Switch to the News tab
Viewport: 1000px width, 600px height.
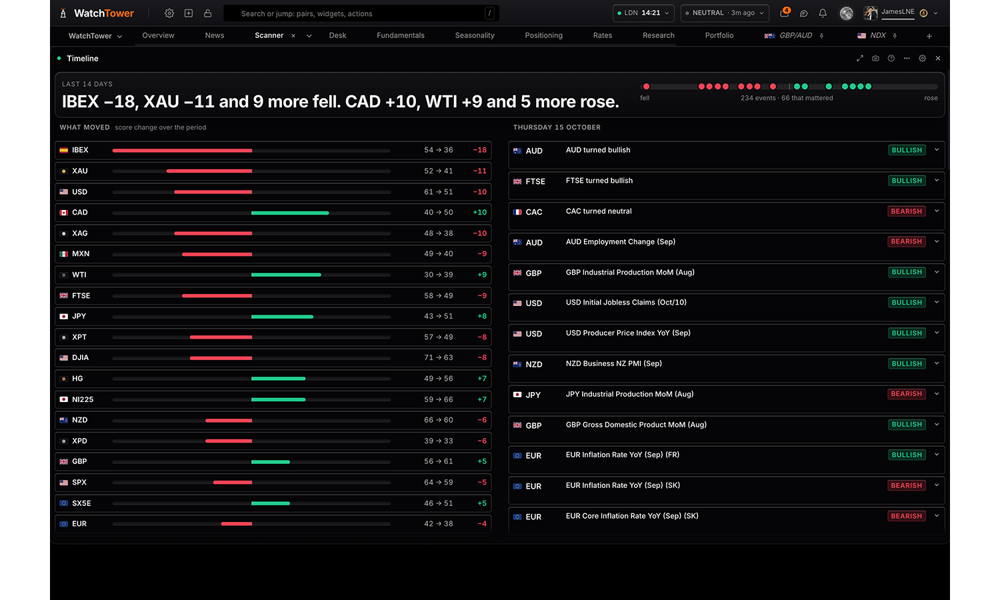click(215, 35)
